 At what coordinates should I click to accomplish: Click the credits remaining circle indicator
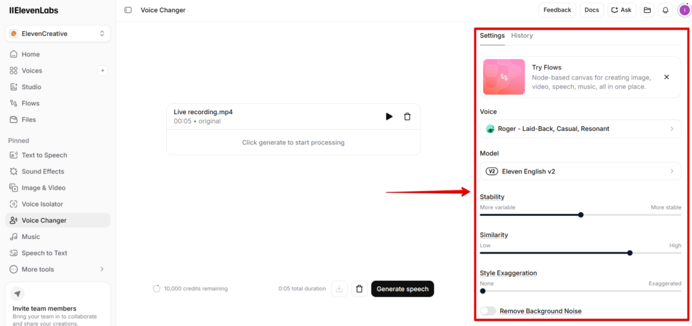tap(156, 289)
